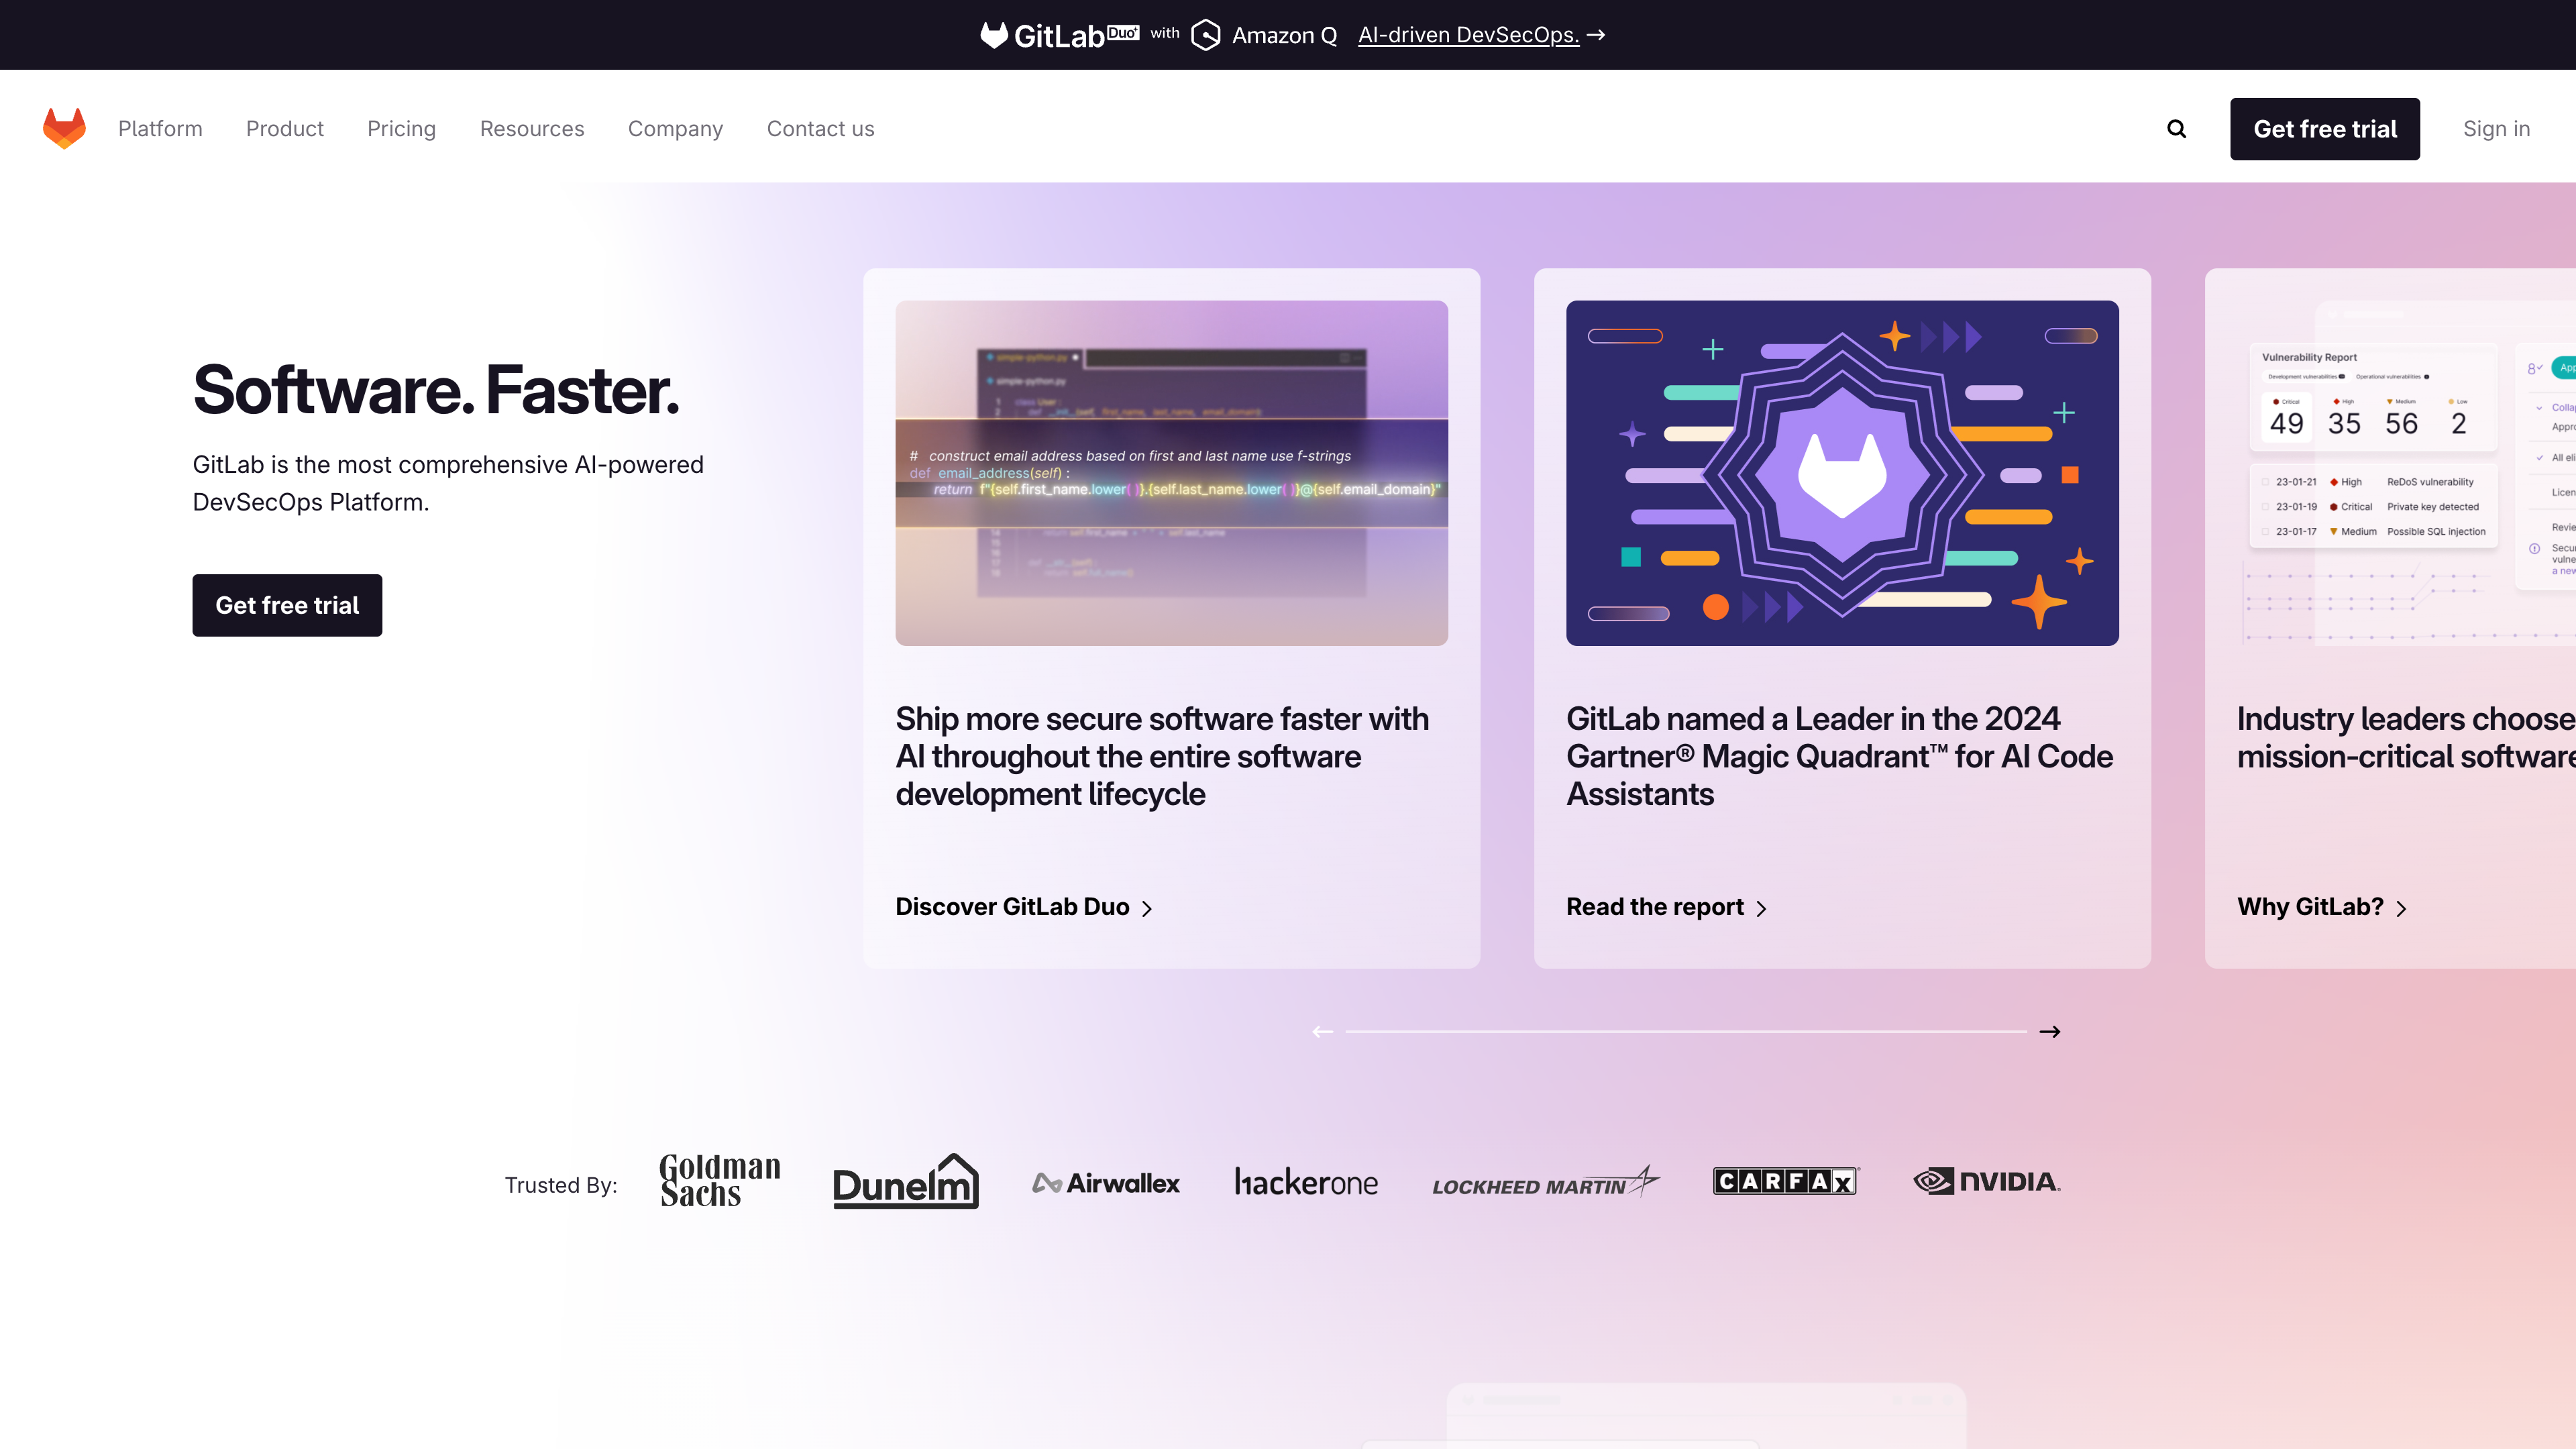Click the Goldman Sachs logo

tap(719, 1181)
